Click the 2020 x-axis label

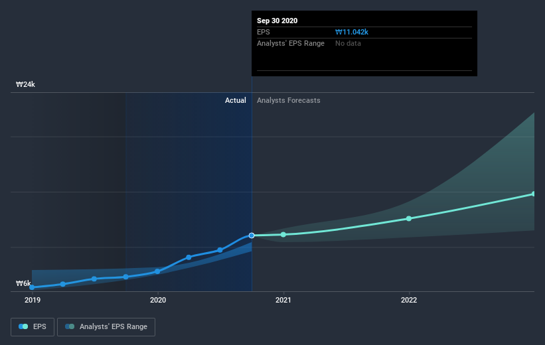pyautogui.click(x=158, y=300)
